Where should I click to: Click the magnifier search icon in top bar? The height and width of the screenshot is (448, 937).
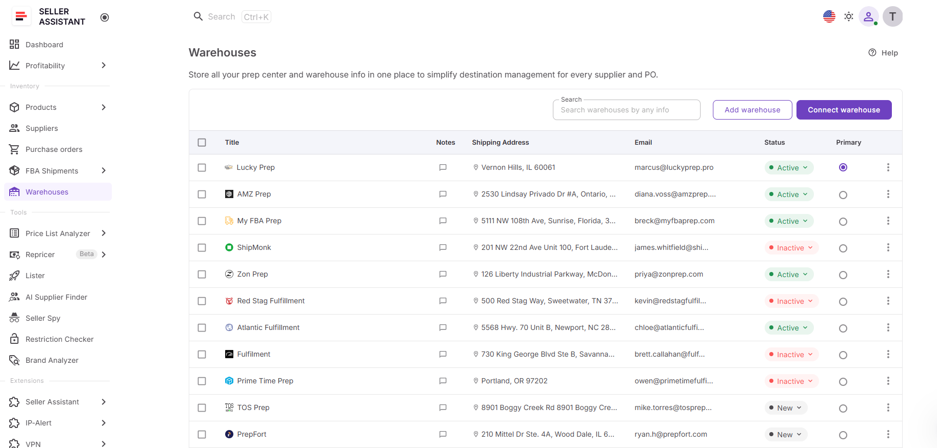pyautogui.click(x=198, y=16)
